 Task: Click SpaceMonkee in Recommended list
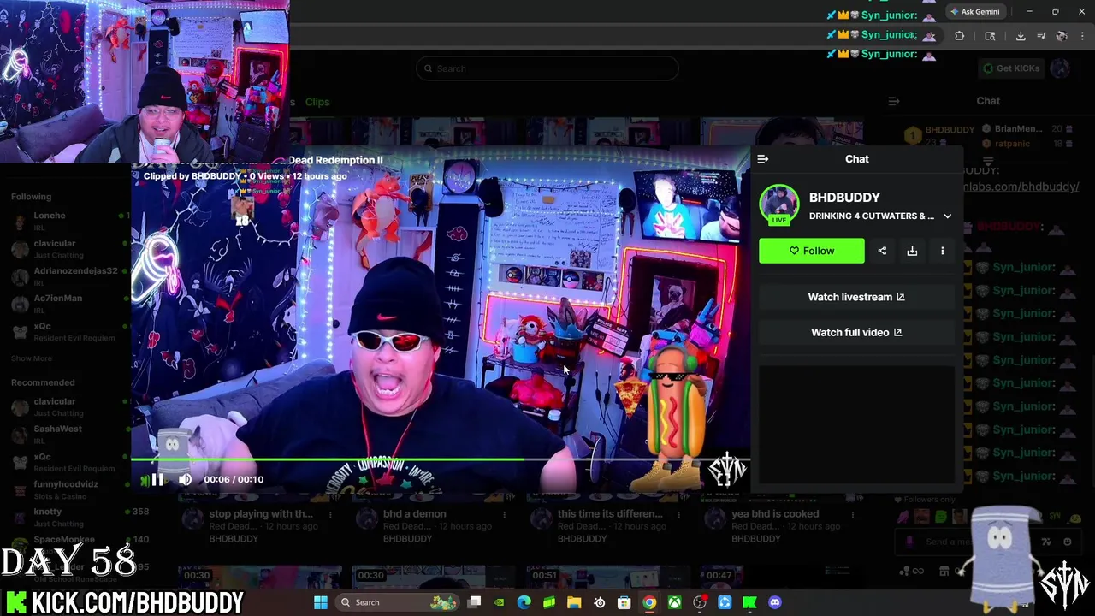pyautogui.click(x=64, y=539)
